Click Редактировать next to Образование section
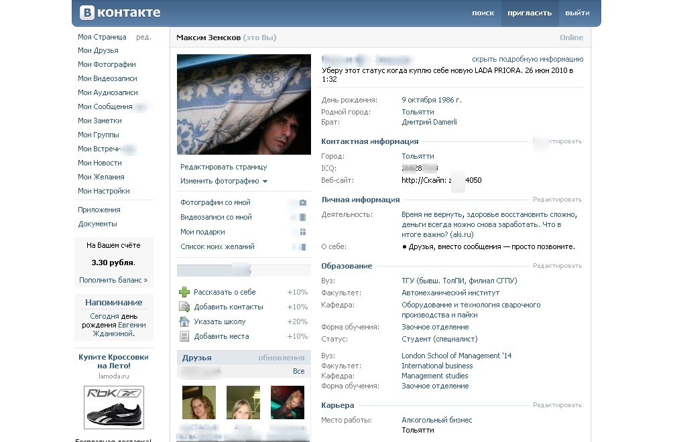The width and height of the screenshot is (675, 442). click(557, 265)
